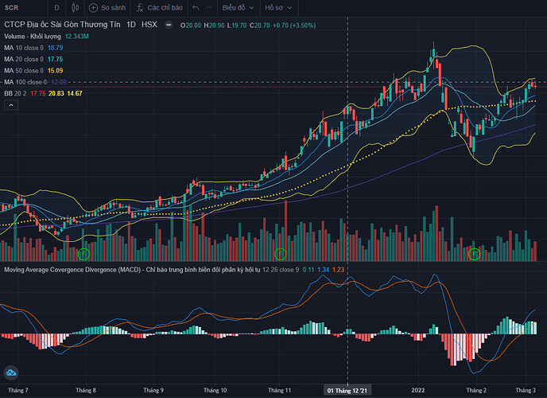
Task: Click the Tháng 7 time axis label
Action: [x=18, y=390]
